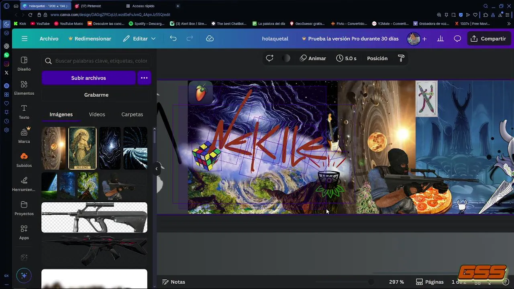The width and height of the screenshot is (514, 289).
Task: Focus the keyword search field
Action: coord(96,61)
